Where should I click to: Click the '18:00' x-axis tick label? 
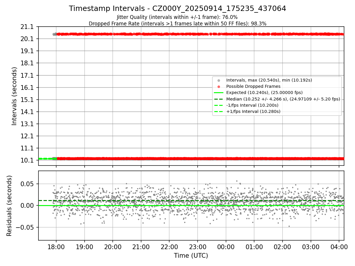click(56, 246)
